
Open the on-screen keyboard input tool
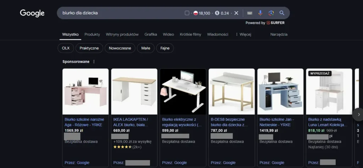[x=250, y=13]
